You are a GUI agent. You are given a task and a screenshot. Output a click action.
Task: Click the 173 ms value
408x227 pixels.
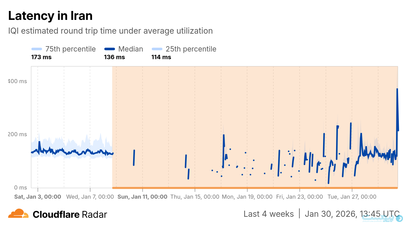(41, 57)
